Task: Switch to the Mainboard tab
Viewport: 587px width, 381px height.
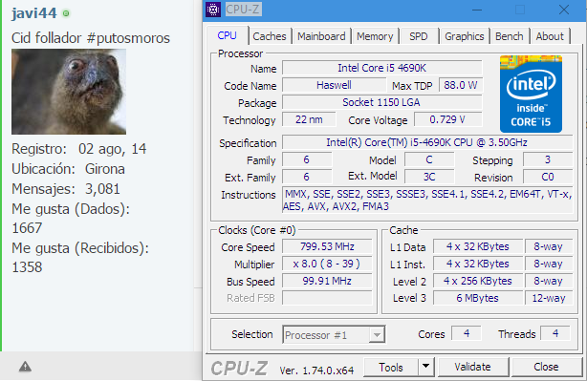Action: click(321, 36)
